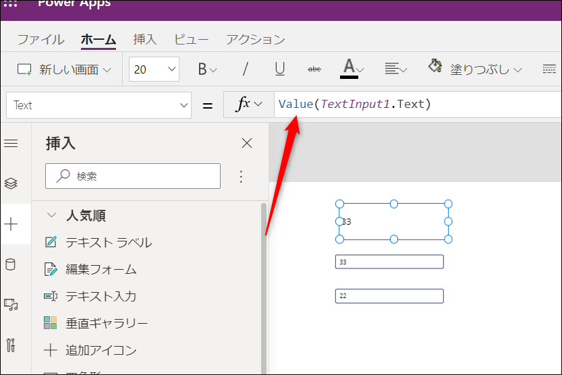562x375 pixels.
Task: Click the 新しい画面 button
Action: coord(59,69)
